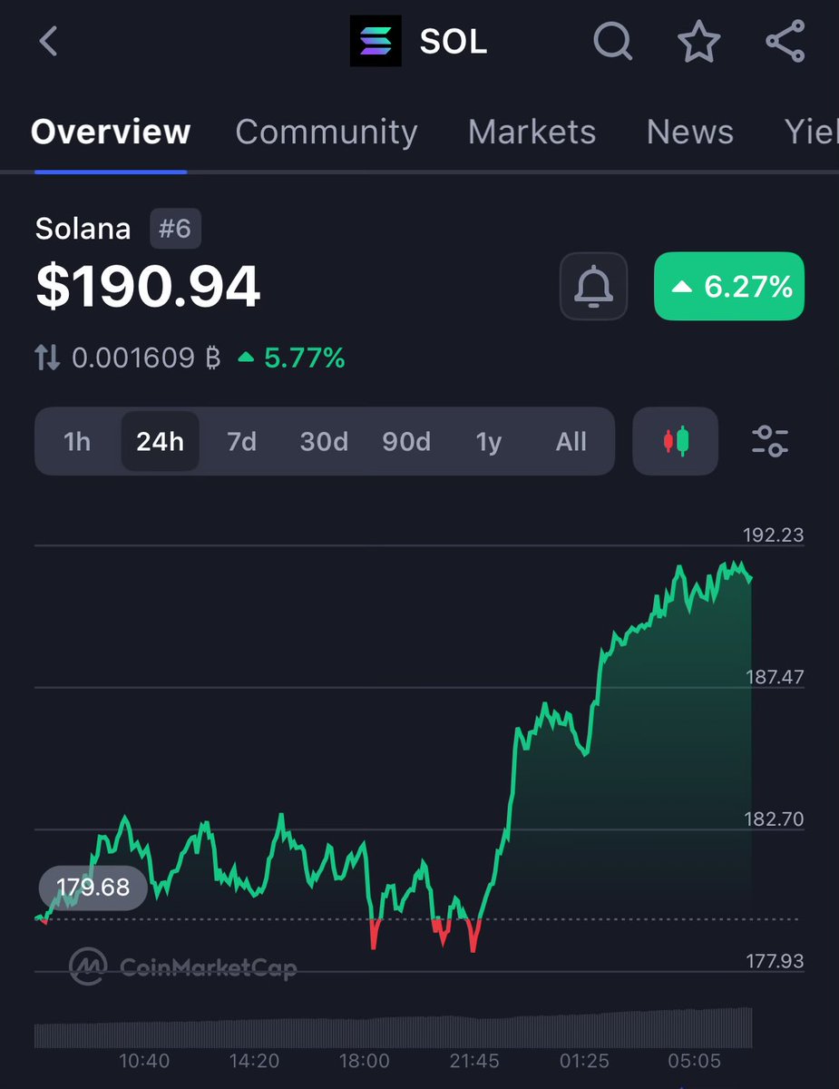This screenshot has height=1089, width=839.
Task: Tap the 192.23 axis value
Action: 774,535
